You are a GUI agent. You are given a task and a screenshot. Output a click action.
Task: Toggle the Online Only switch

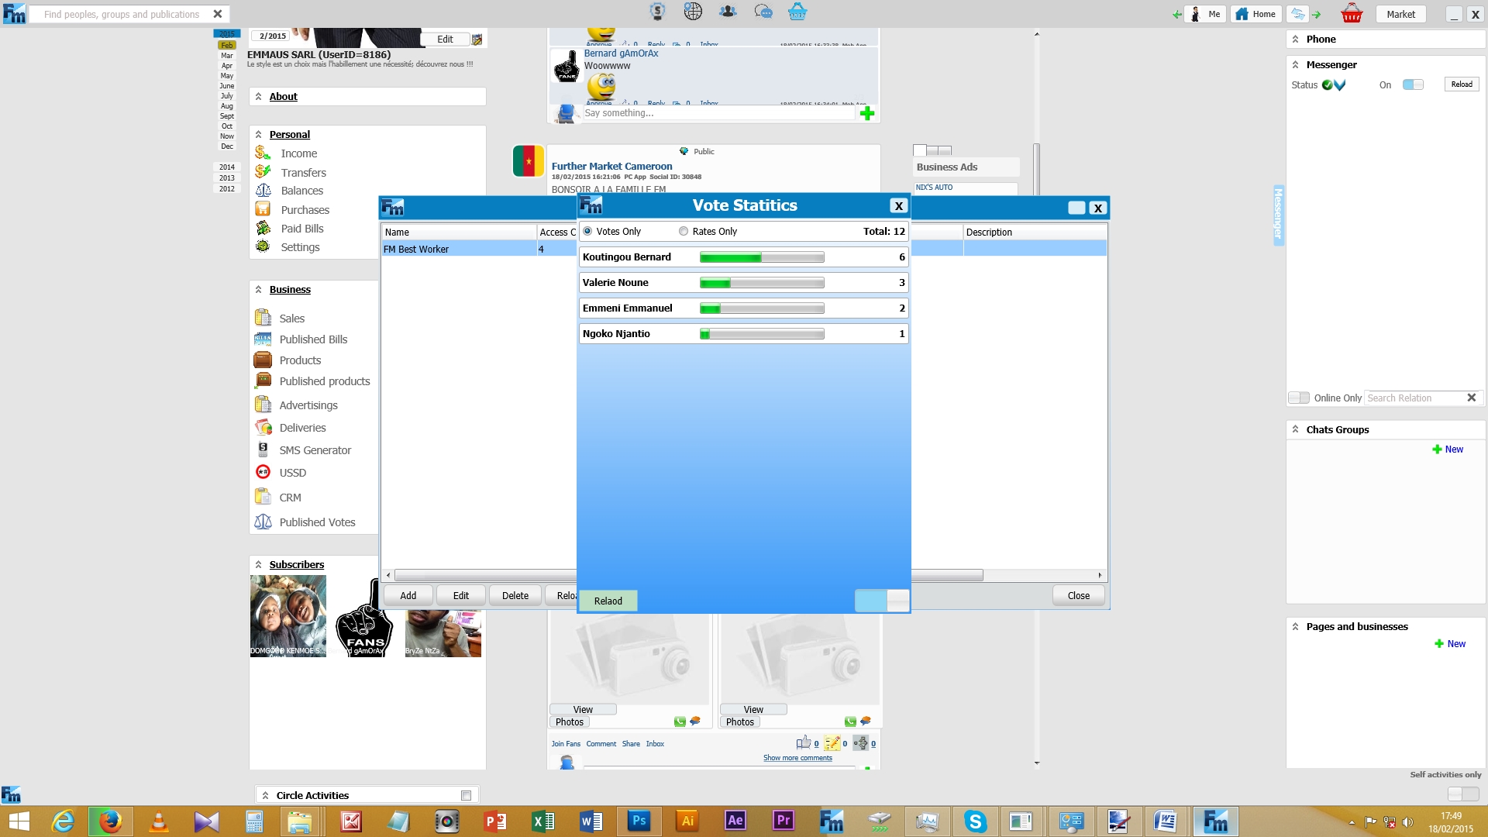click(1299, 398)
